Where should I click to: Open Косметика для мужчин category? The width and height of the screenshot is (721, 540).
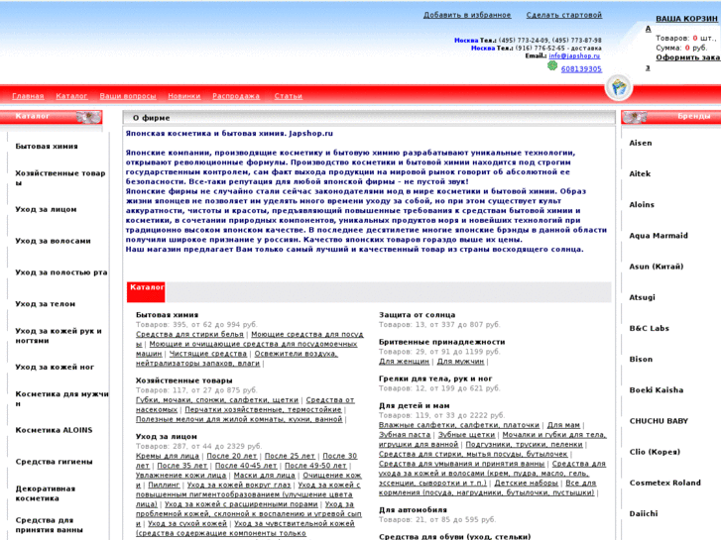click(62, 398)
